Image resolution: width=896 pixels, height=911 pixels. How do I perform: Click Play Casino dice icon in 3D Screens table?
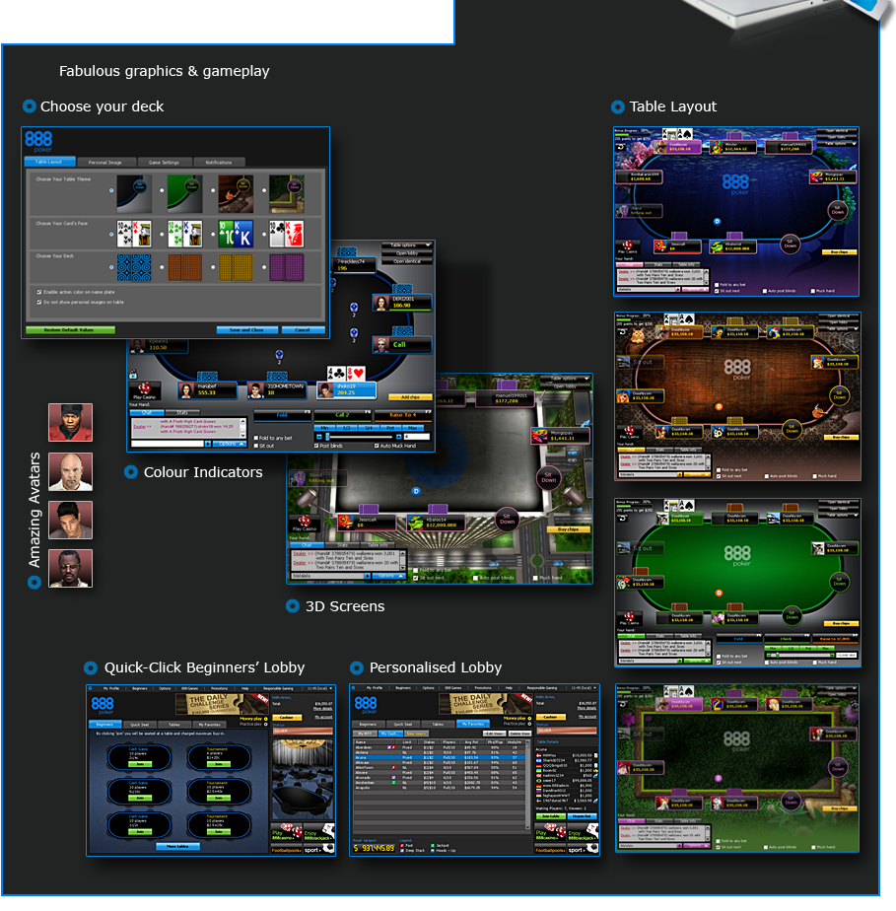tap(305, 520)
